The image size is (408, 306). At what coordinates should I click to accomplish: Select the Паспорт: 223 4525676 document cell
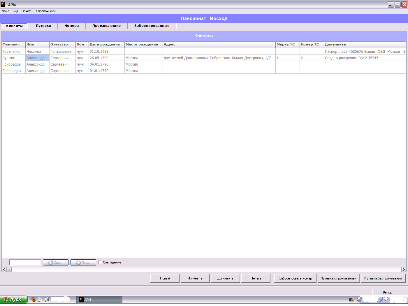[365, 52]
